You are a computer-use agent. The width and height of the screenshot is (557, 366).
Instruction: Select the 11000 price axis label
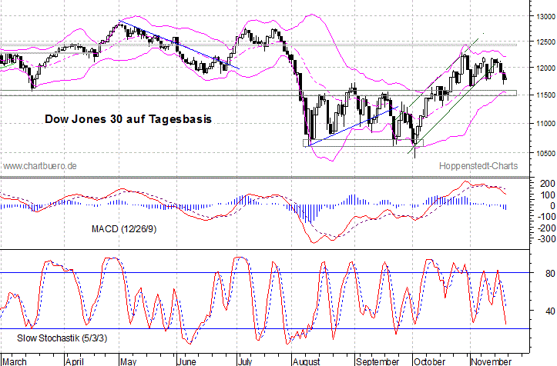click(546, 124)
